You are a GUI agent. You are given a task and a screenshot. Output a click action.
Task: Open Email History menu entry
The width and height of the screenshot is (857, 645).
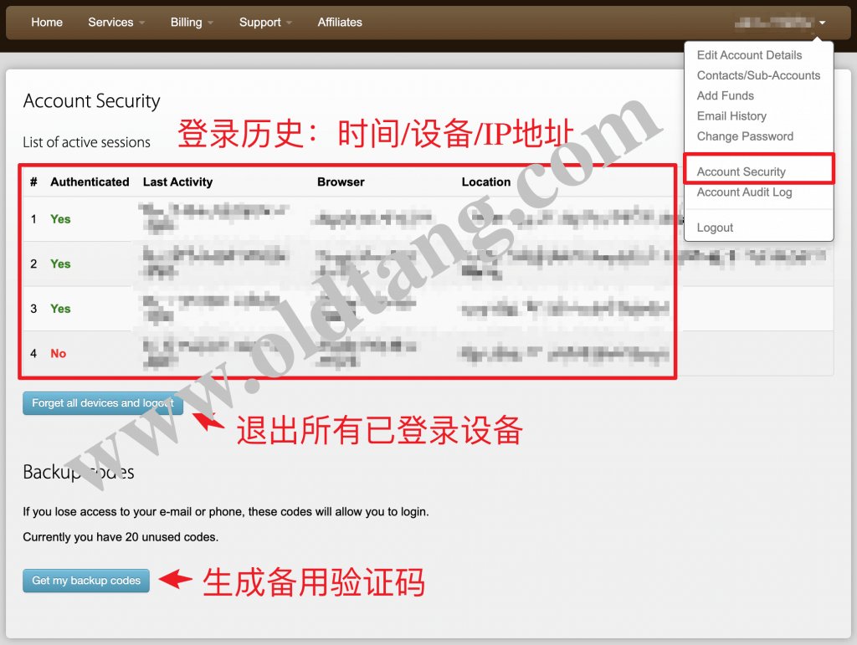pos(731,116)
